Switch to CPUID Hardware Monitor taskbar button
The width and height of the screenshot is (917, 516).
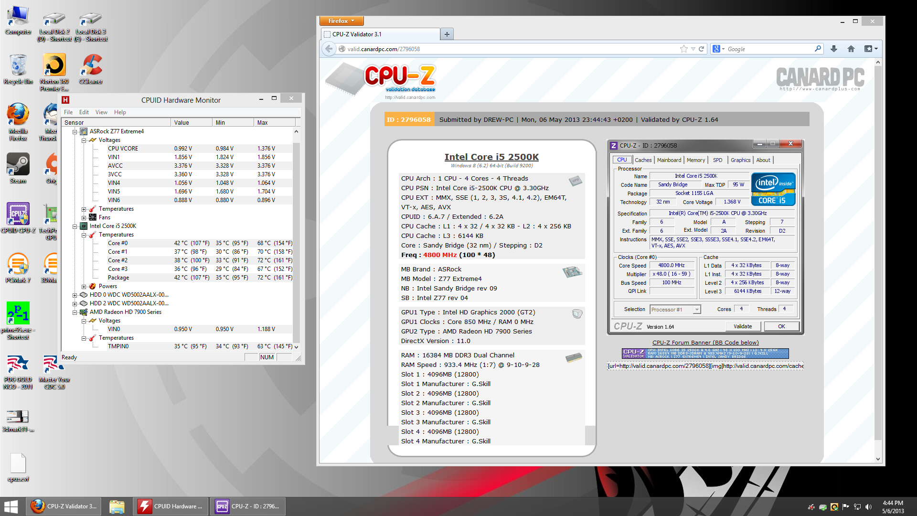[x=171, y=506]
